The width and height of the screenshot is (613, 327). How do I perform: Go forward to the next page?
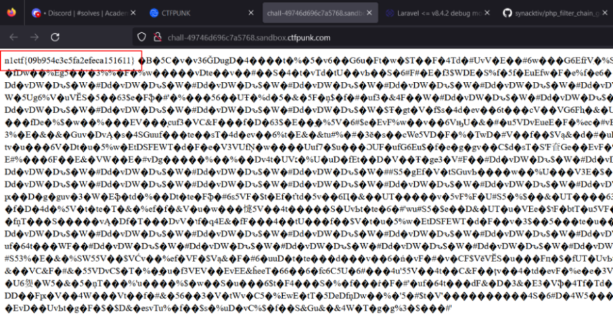[x=35, y=37]
